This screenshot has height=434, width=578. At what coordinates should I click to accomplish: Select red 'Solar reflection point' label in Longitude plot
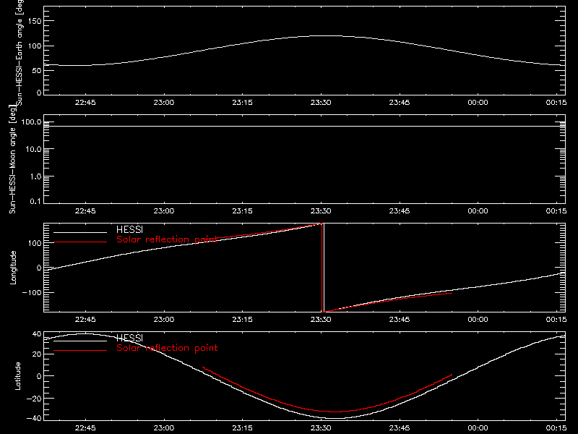coord(167,239)
